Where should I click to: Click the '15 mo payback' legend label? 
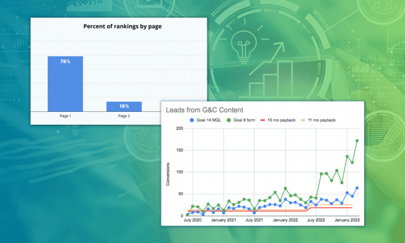pyautogui.click(x=281, y=120)
